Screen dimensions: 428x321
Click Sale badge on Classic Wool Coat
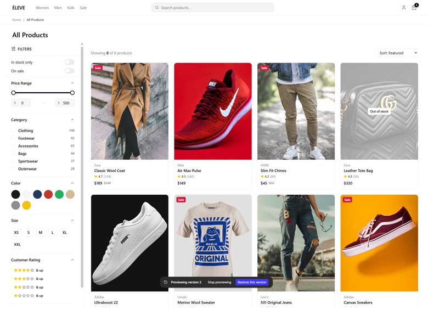(x=98, y=67)
